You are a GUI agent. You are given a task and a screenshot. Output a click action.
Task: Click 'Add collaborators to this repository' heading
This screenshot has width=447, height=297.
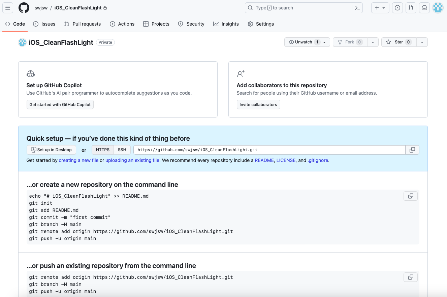point(282,85)
